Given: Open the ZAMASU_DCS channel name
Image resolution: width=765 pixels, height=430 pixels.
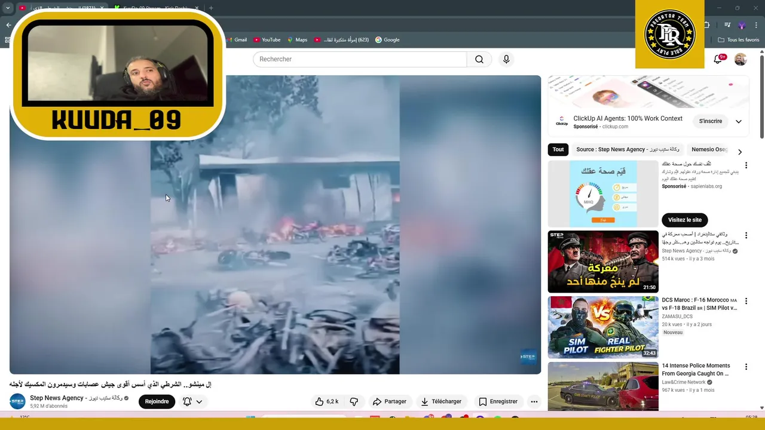Looking at the screenshot, I should [x=677, y=317].
